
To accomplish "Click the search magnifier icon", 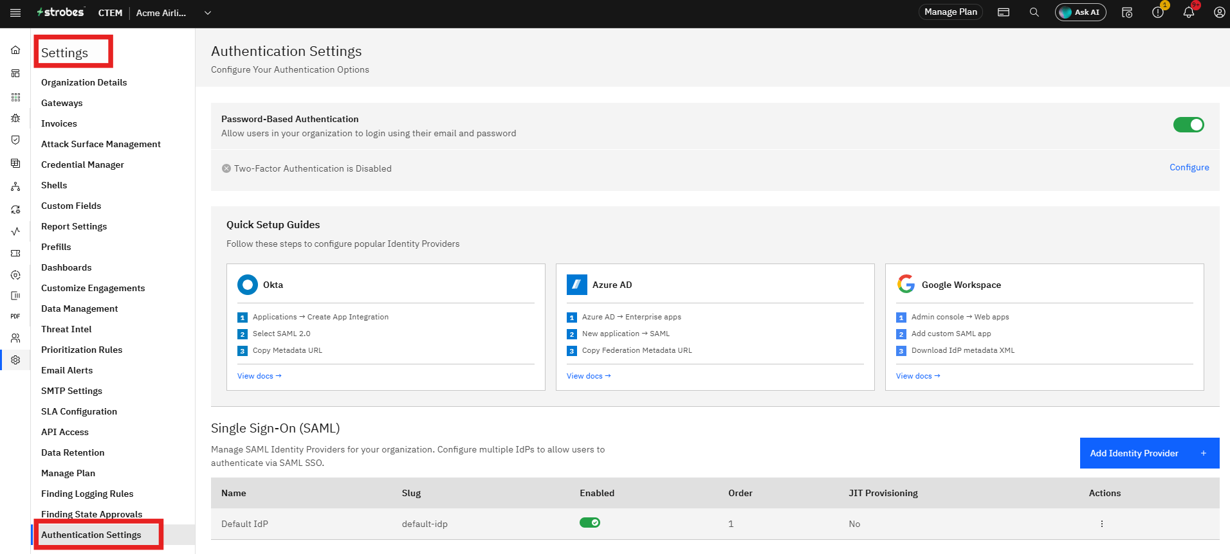I will (x=1034, y=12).
